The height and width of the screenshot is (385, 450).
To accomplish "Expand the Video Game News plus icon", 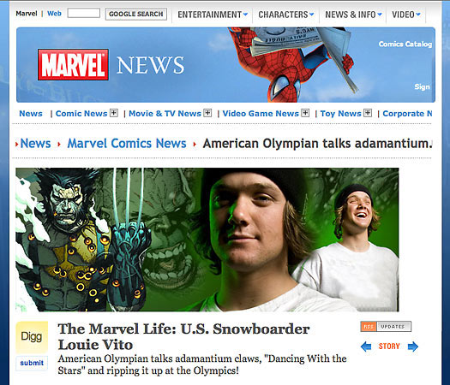I will (x=305, y=113).
